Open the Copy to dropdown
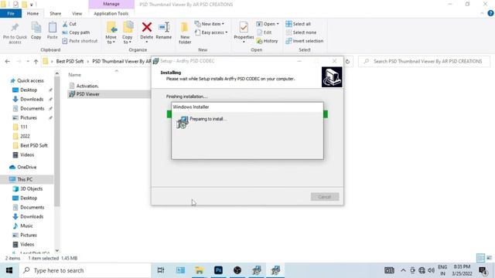495x278 pixels. tap(128, 32)
